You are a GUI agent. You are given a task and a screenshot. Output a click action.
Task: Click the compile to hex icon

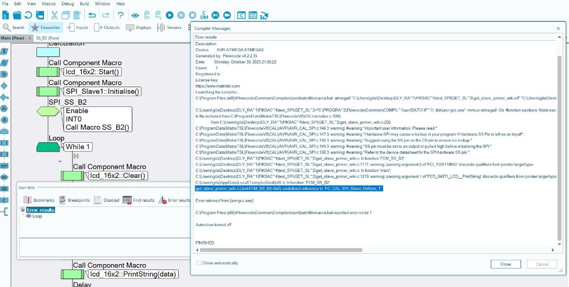click(253, 15)
